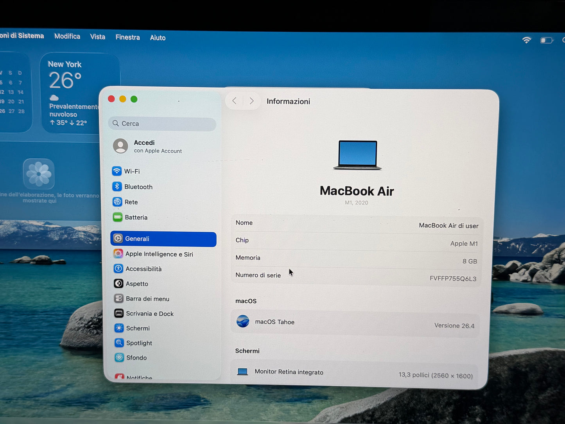Click the 8 GB memory value
This screenshot has width=565, height=424.
click(x=470, y=261)
